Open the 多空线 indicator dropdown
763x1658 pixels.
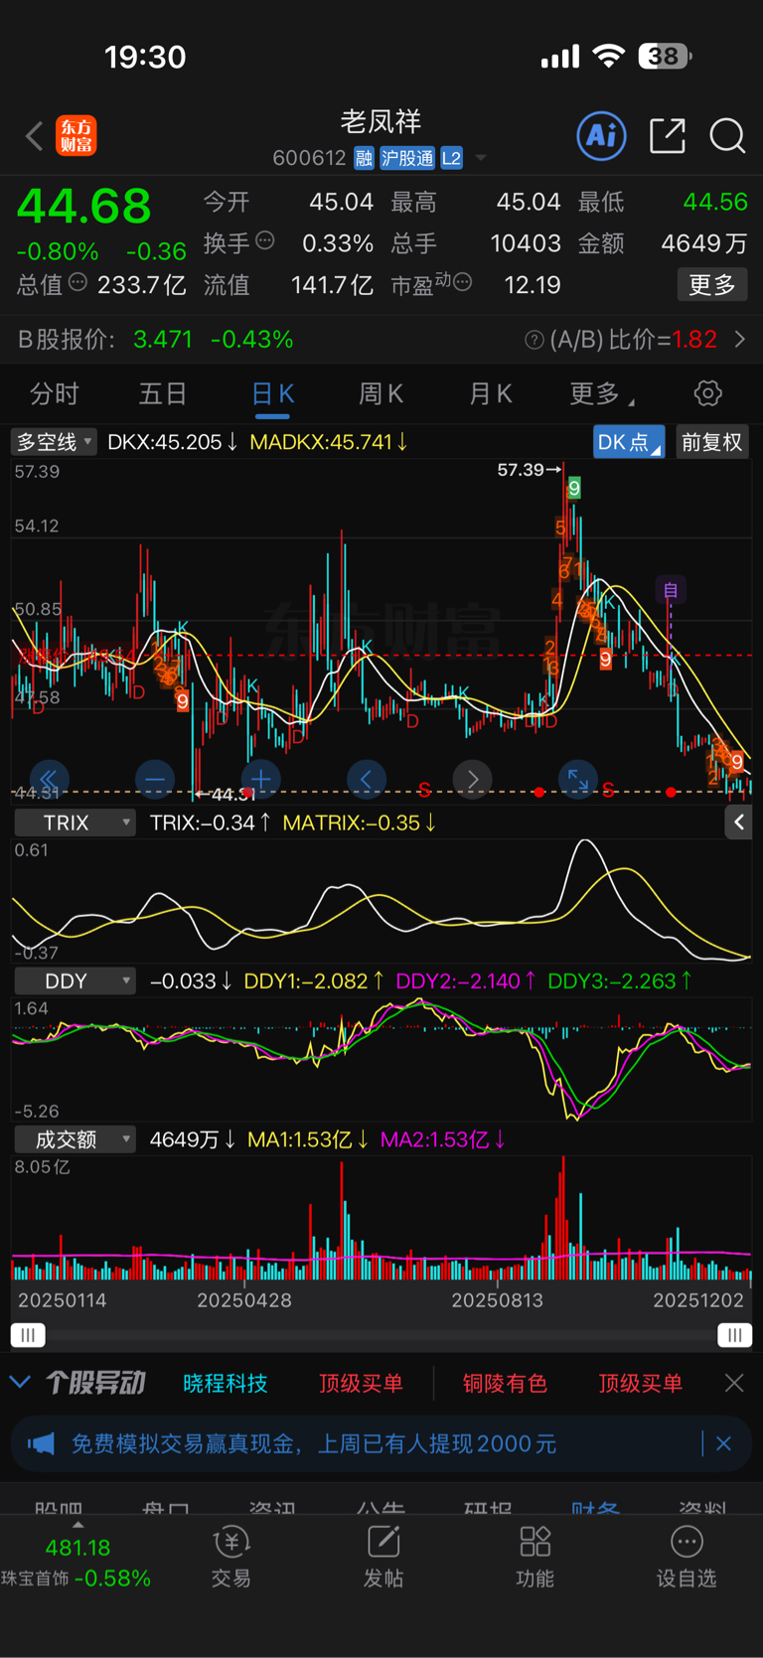point(54,442)
